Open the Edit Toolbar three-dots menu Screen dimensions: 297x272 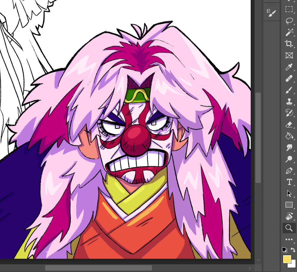tap(289, 240)
